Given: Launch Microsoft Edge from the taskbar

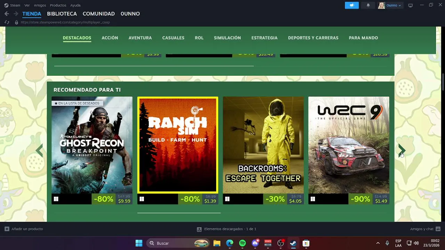Looking at the screenshot, I should (x=230, y=243).
